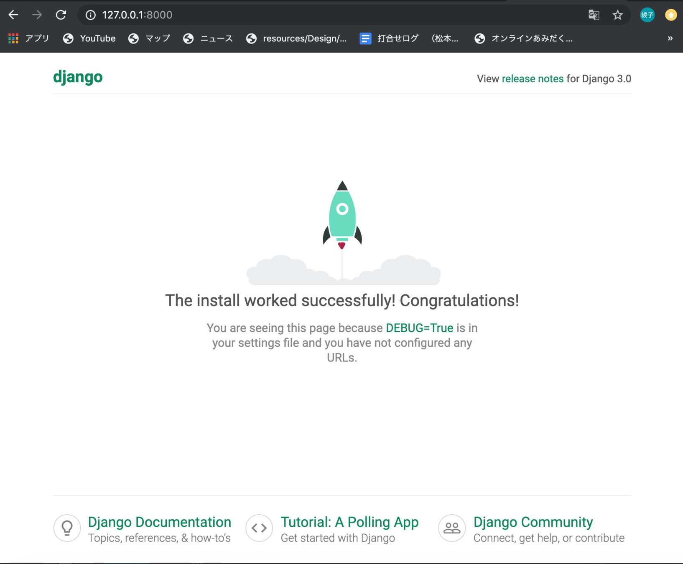Click the django logo heading
Image resolution: width=683 pixels, height=564 pixels.
tap(78, 77)
